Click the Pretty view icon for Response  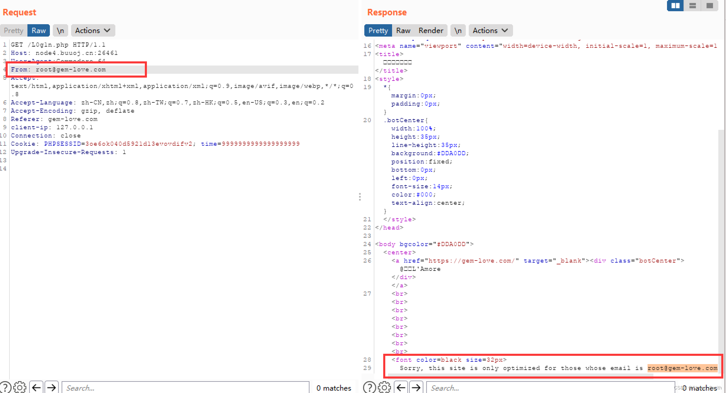coord(379,30)
